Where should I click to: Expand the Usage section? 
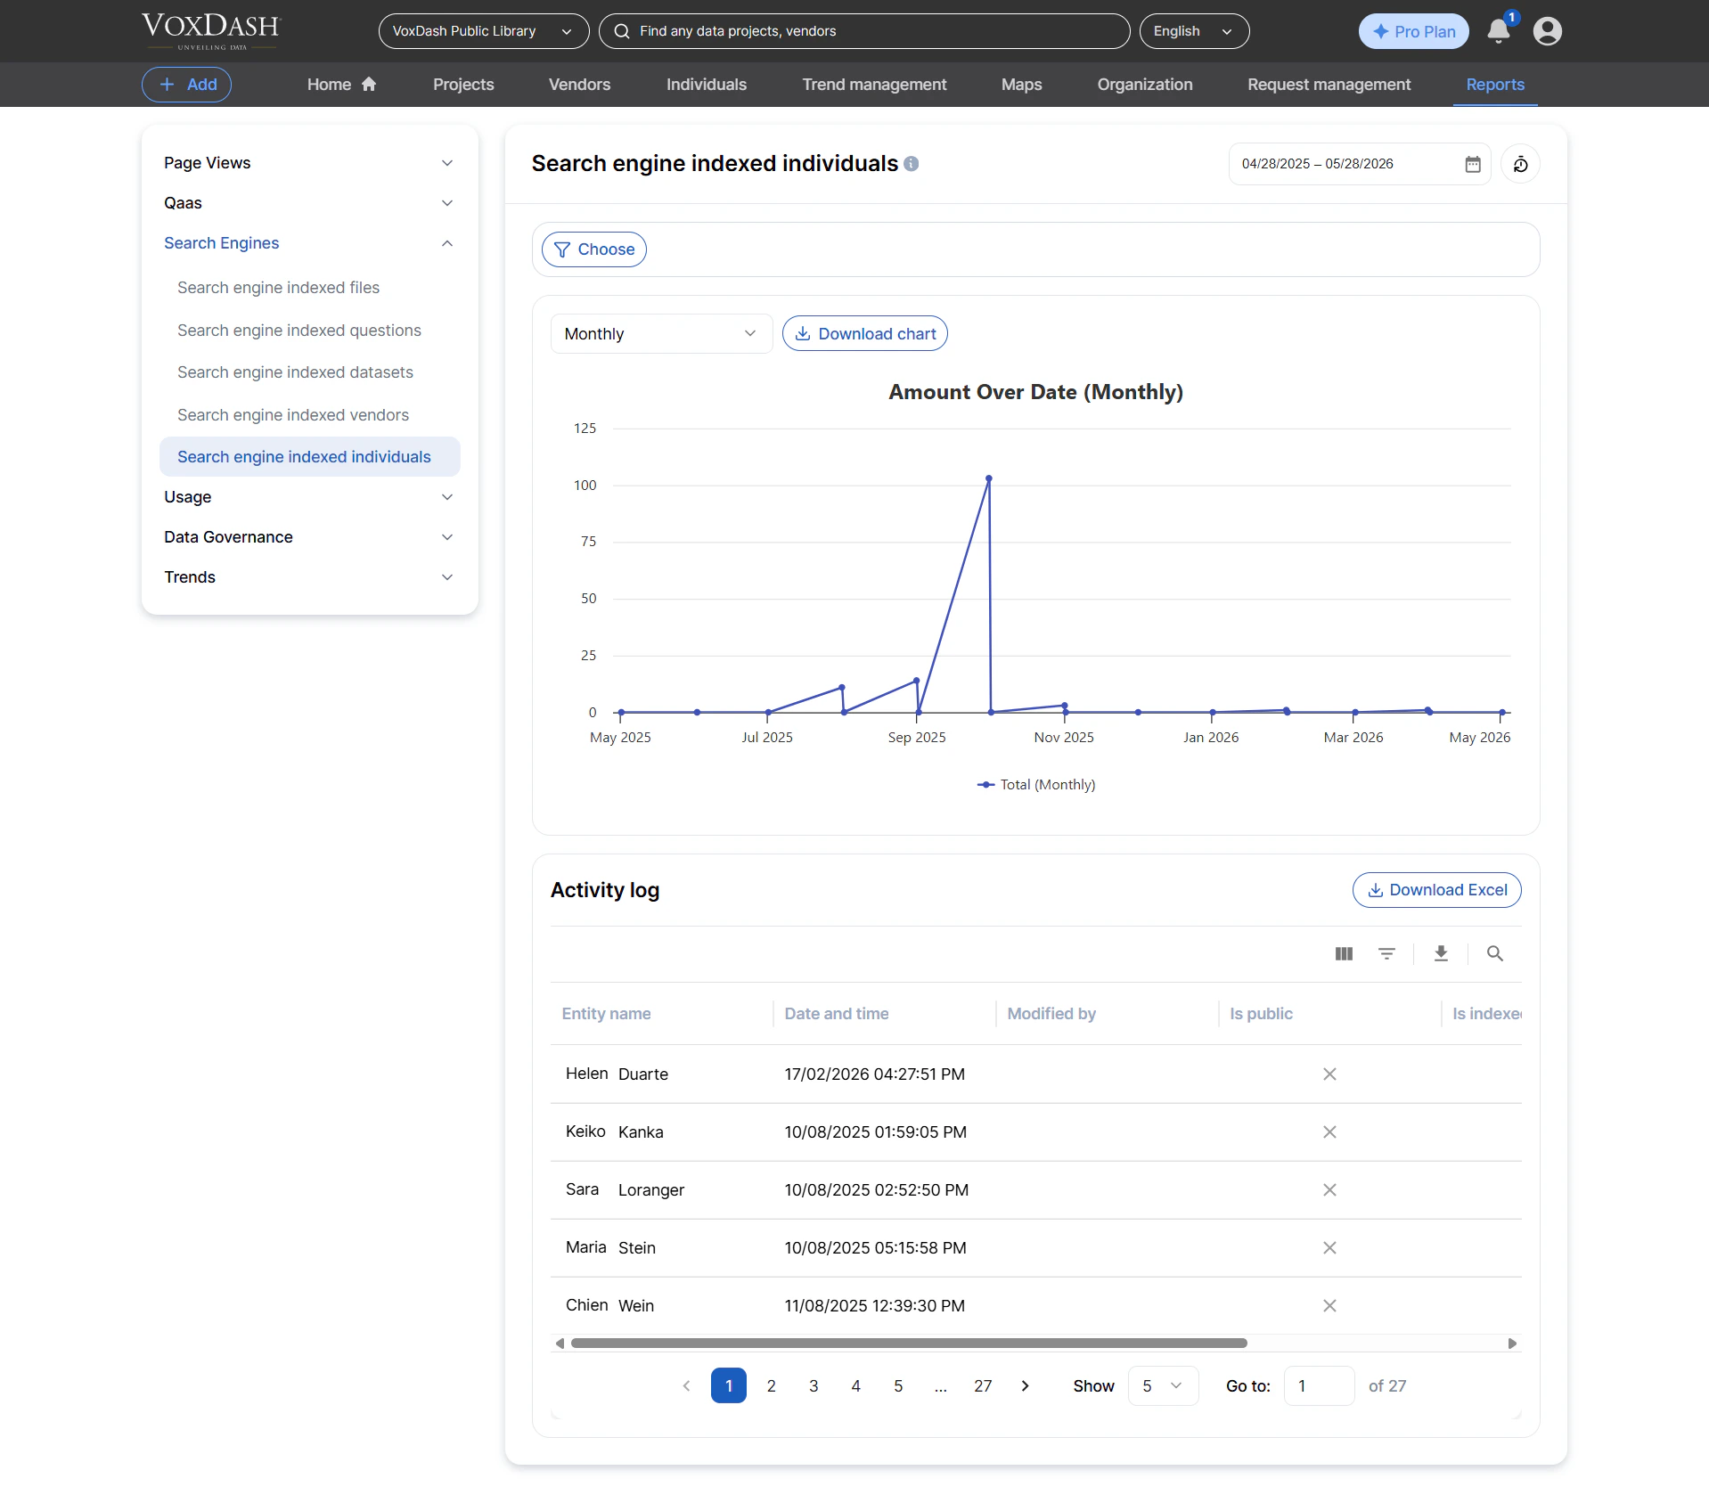[309, 497]
